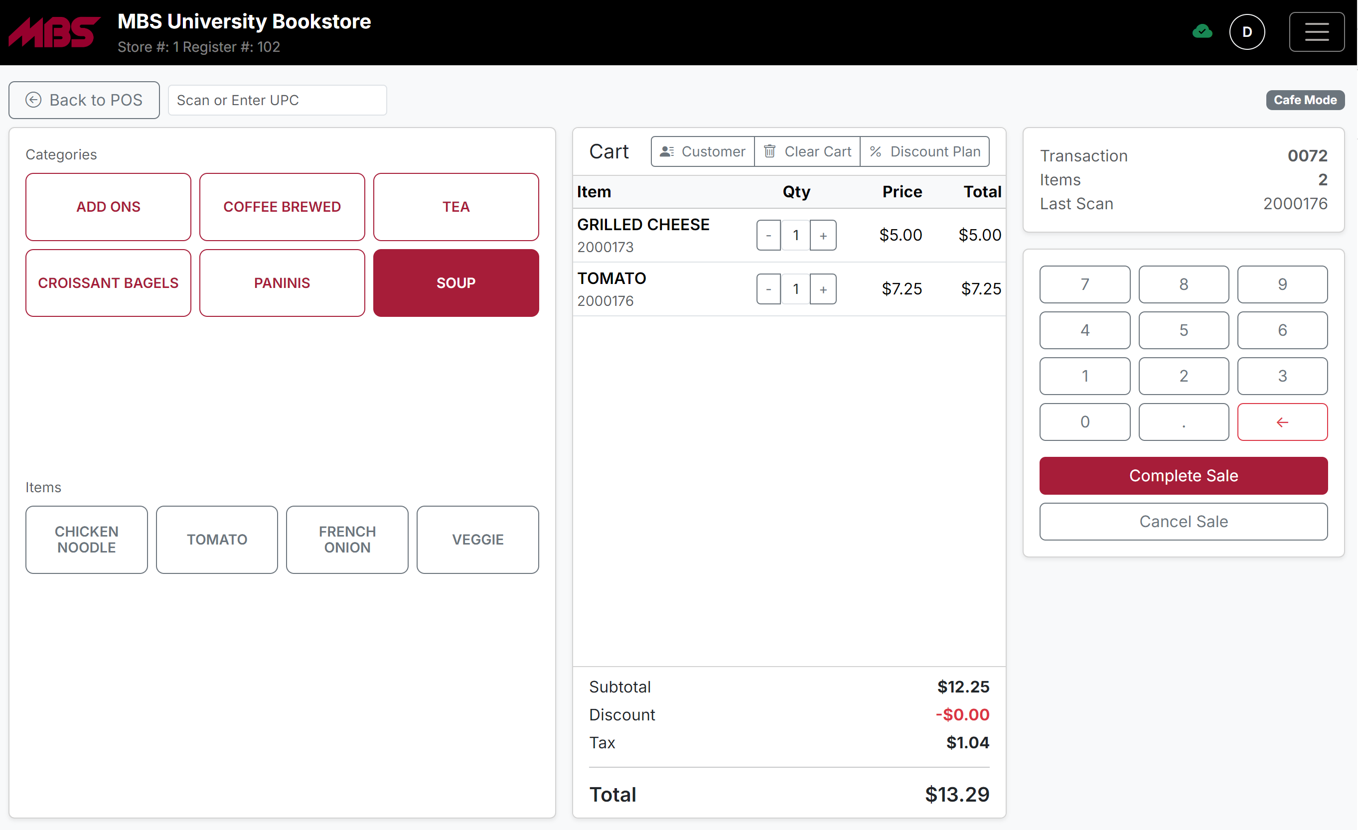Click UPC 2000173 under Grilled Cheese
This screenshot has height=830, width=1358.
[x=605, y=248]
